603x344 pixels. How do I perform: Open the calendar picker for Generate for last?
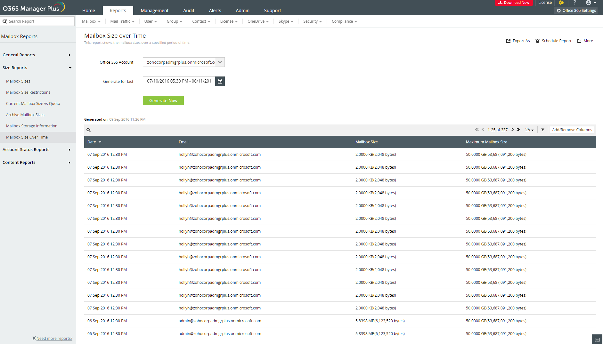[220, 81]
